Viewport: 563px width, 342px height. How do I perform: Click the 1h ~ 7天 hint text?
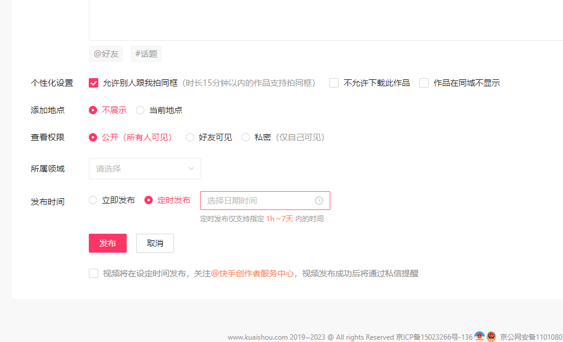[x=279, y=219]
